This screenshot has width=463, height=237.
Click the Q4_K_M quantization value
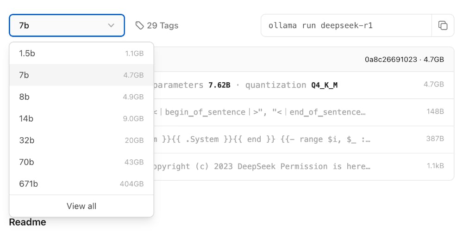click(x=324, y=85)
